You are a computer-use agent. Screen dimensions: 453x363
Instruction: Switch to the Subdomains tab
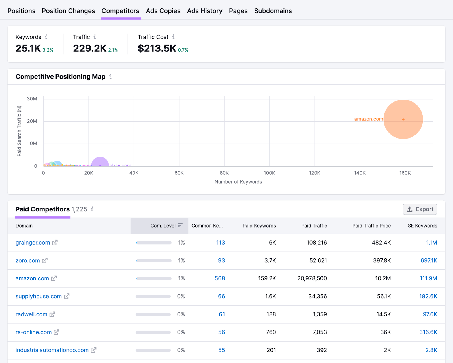[273, 11]
